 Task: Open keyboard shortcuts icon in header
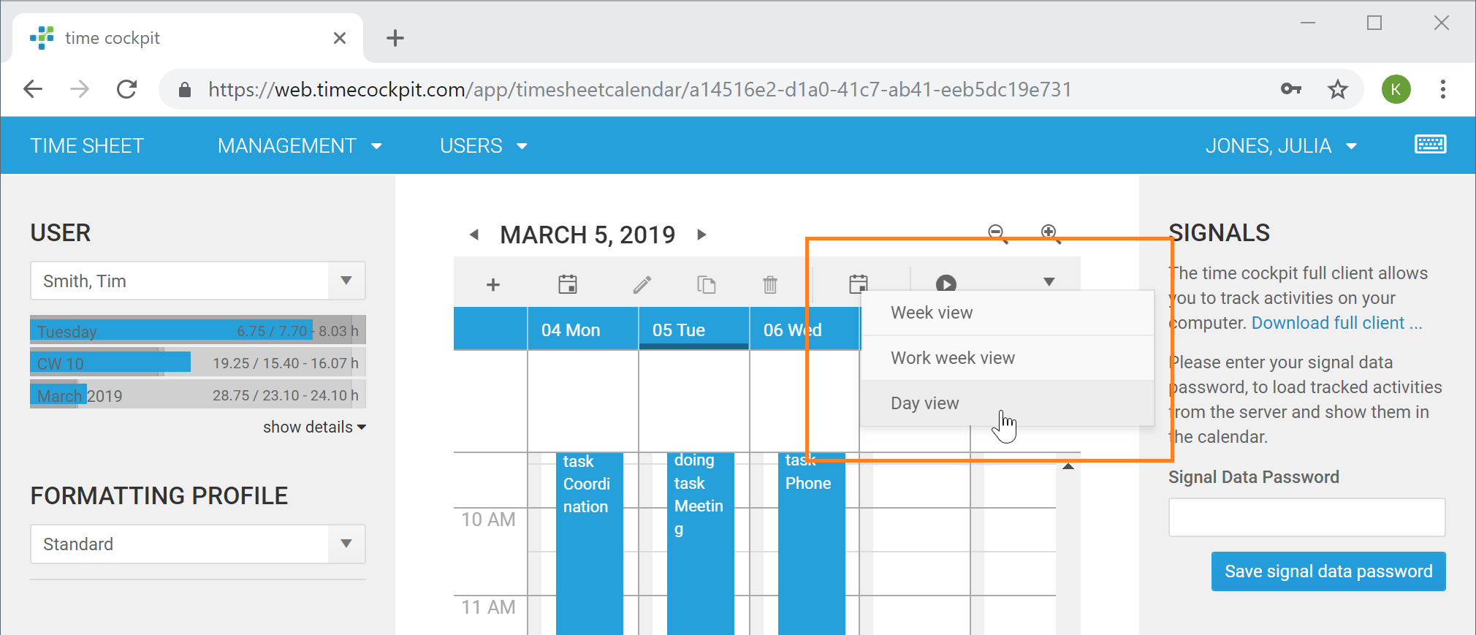pyautogui.click(x=1430, y=145)
